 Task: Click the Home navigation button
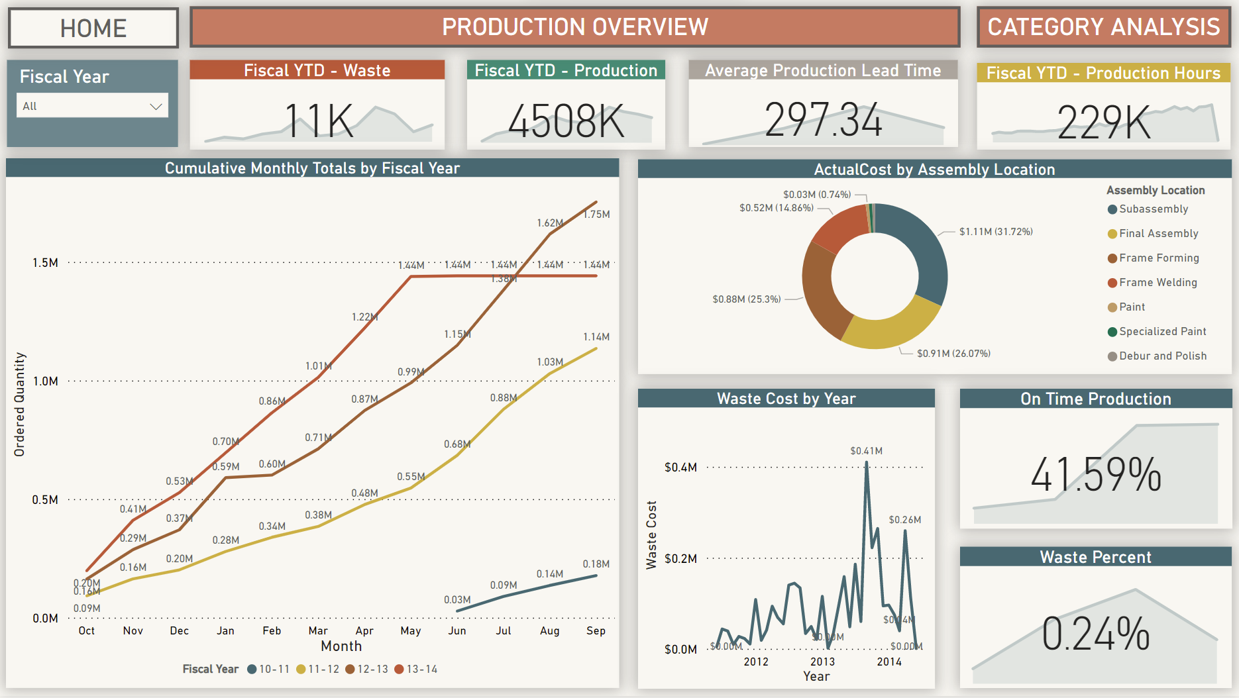93,27
